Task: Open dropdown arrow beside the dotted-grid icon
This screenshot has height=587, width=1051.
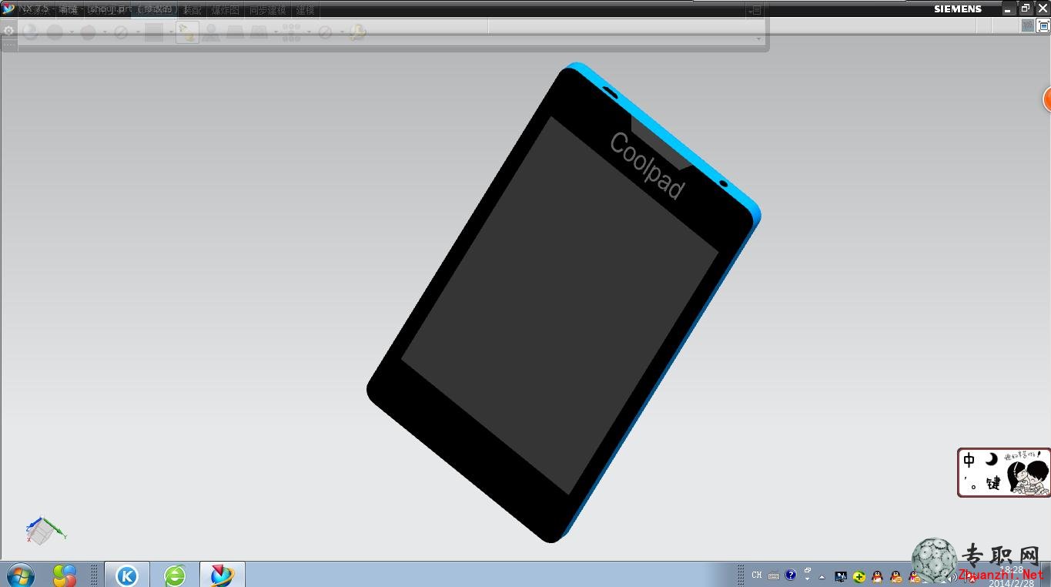Action: pos(307,32)
